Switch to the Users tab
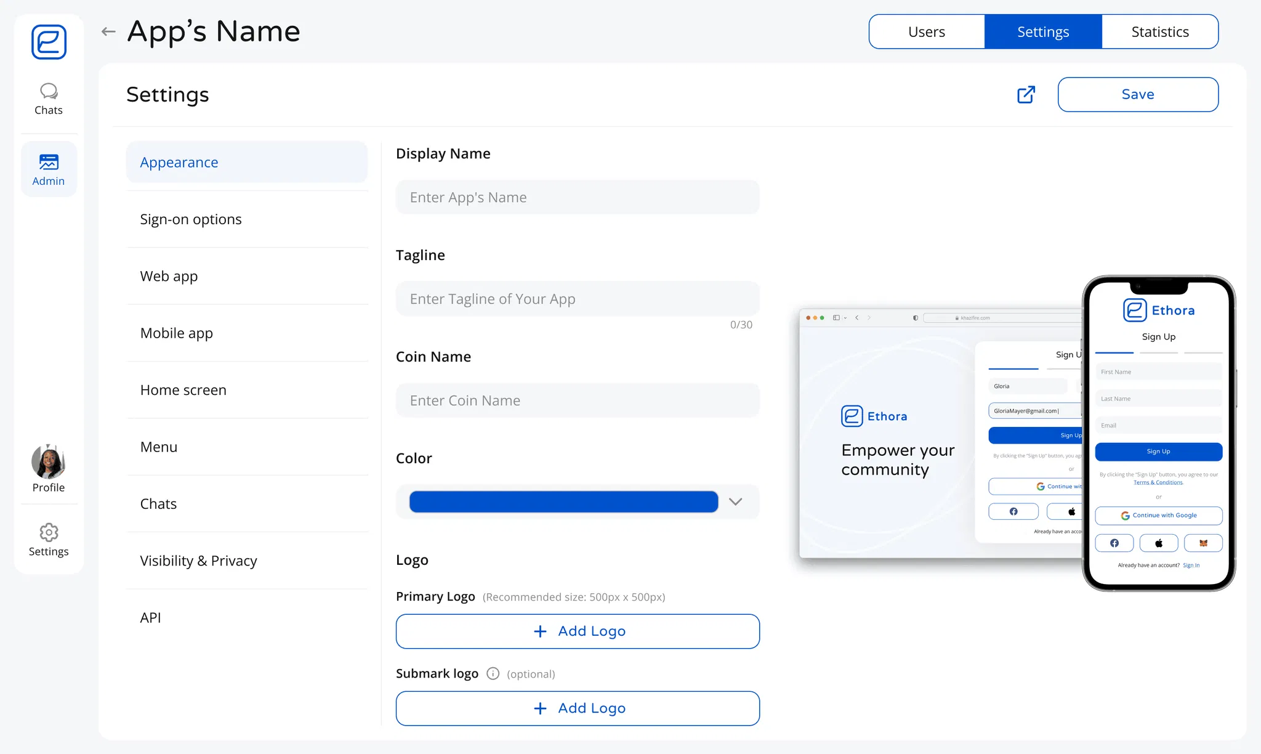 [926, 31]
